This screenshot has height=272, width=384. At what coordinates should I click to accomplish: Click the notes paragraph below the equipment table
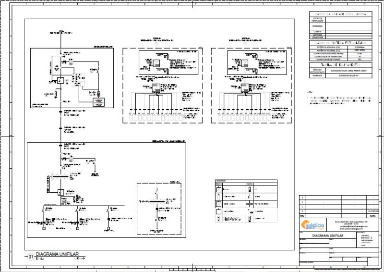click(339, 100)
